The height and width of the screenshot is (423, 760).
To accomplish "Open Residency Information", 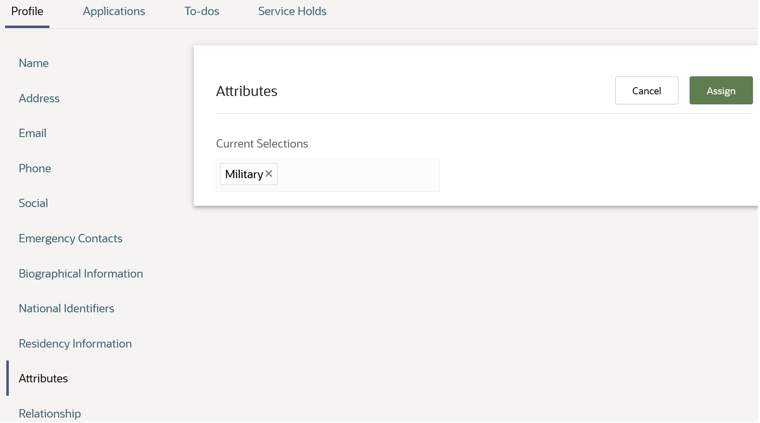I will pos(75,343).
